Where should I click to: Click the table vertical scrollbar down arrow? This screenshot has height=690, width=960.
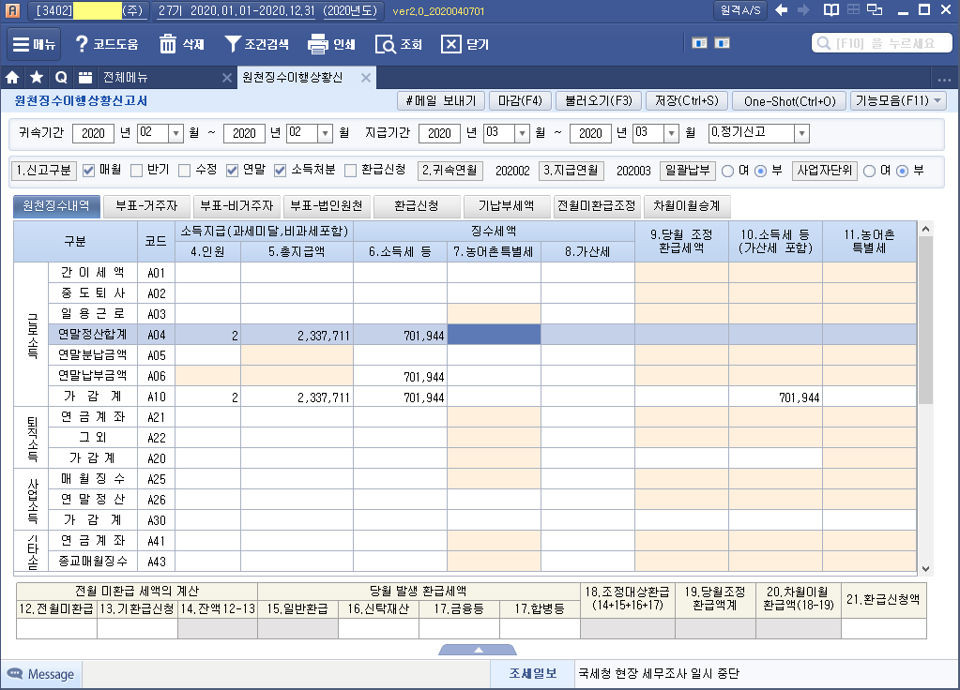coord(925,569)
